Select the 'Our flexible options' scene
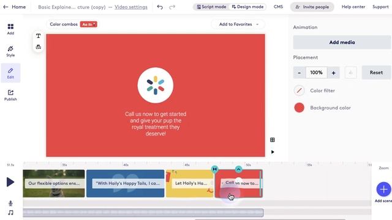Screen dimensions: 392x220 point(54,183)
